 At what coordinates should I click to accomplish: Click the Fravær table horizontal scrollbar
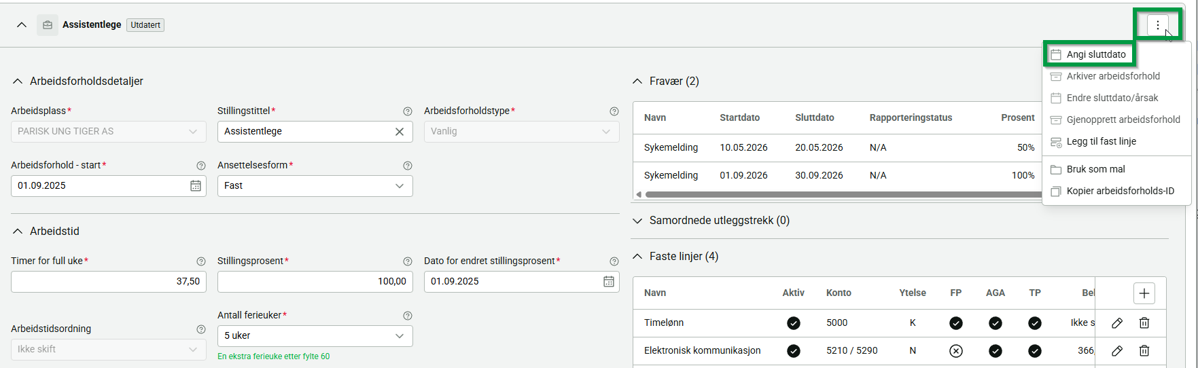[x=843, y=195]
